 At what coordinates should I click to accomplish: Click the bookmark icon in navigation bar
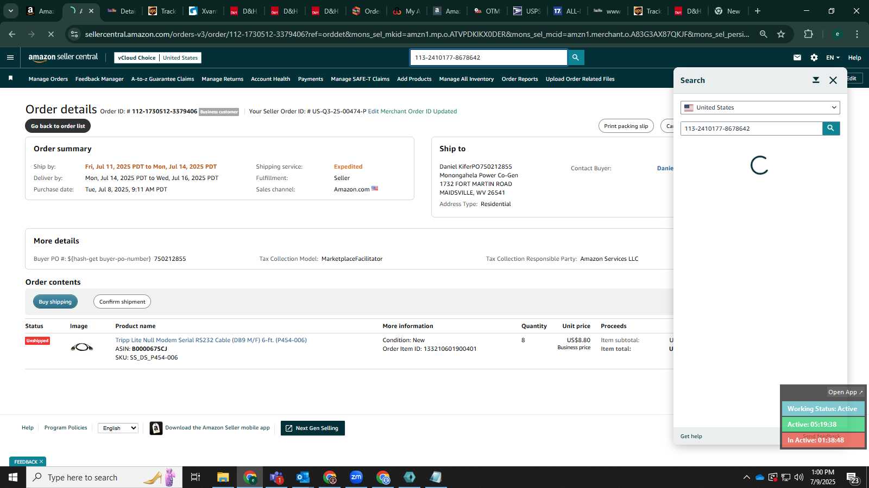(x=10, y=79)
